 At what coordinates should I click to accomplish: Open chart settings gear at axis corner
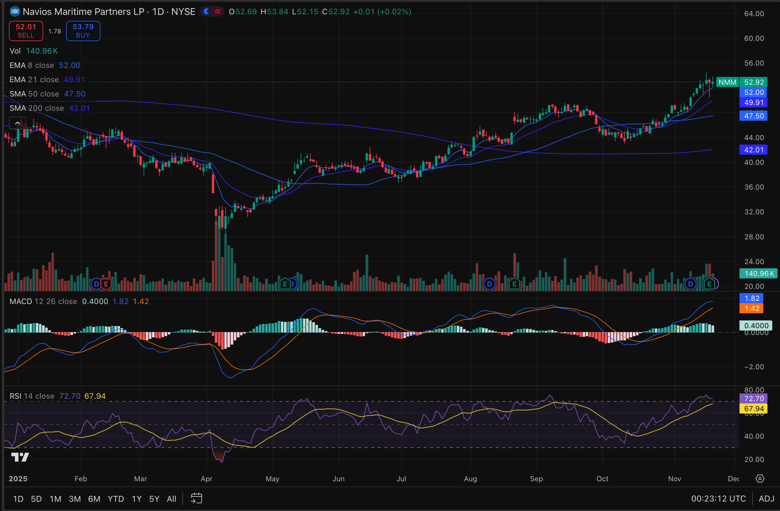click(x=760, y=479)
